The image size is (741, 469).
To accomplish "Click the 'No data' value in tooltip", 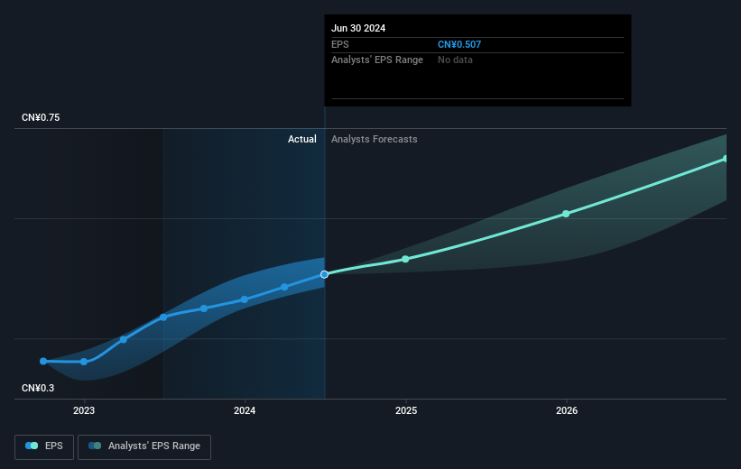I will pyautogui.click(x=455, y=60).
